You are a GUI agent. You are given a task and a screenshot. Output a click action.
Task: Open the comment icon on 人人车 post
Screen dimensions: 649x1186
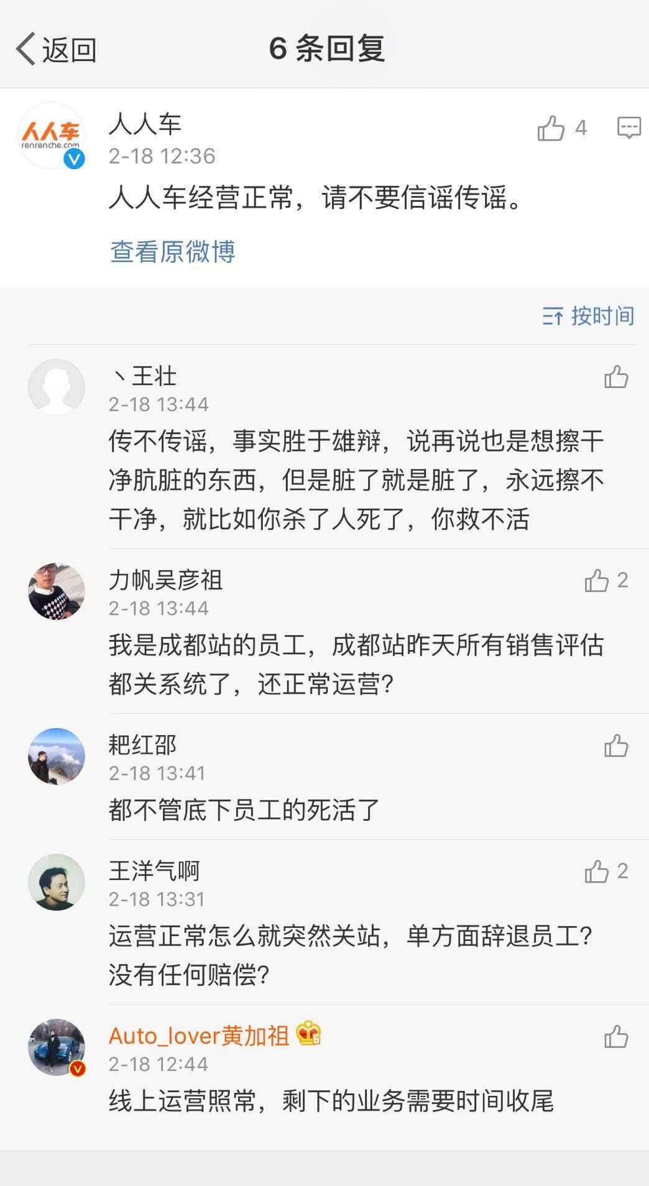pyautogui.click(x=628, y=127)
